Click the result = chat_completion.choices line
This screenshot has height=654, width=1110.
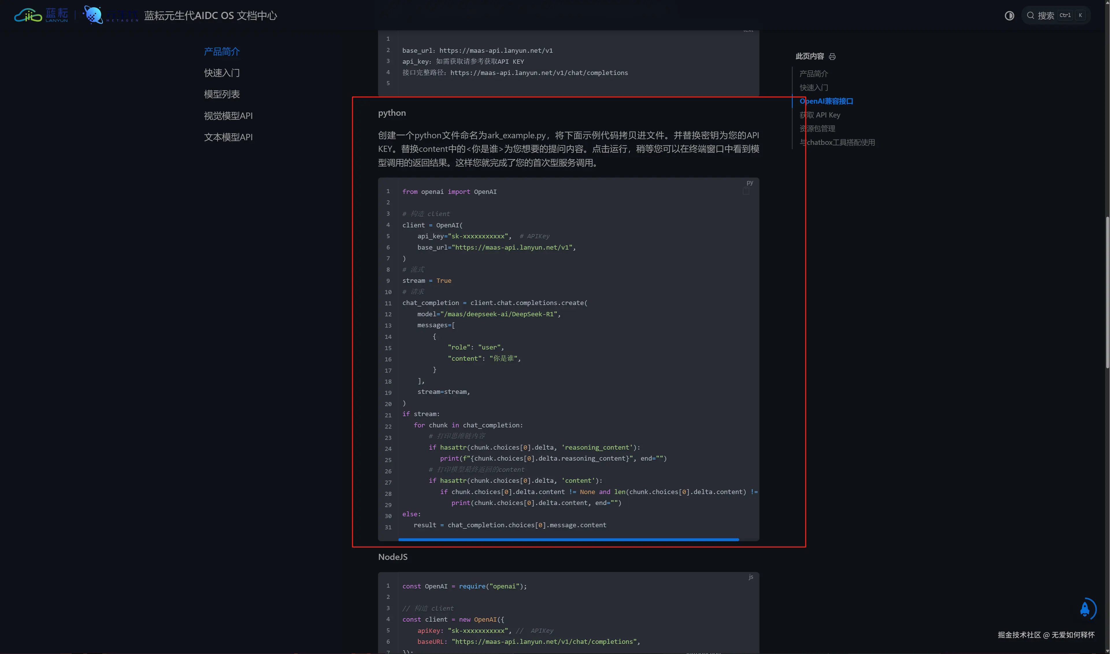(x=509, y=525)
